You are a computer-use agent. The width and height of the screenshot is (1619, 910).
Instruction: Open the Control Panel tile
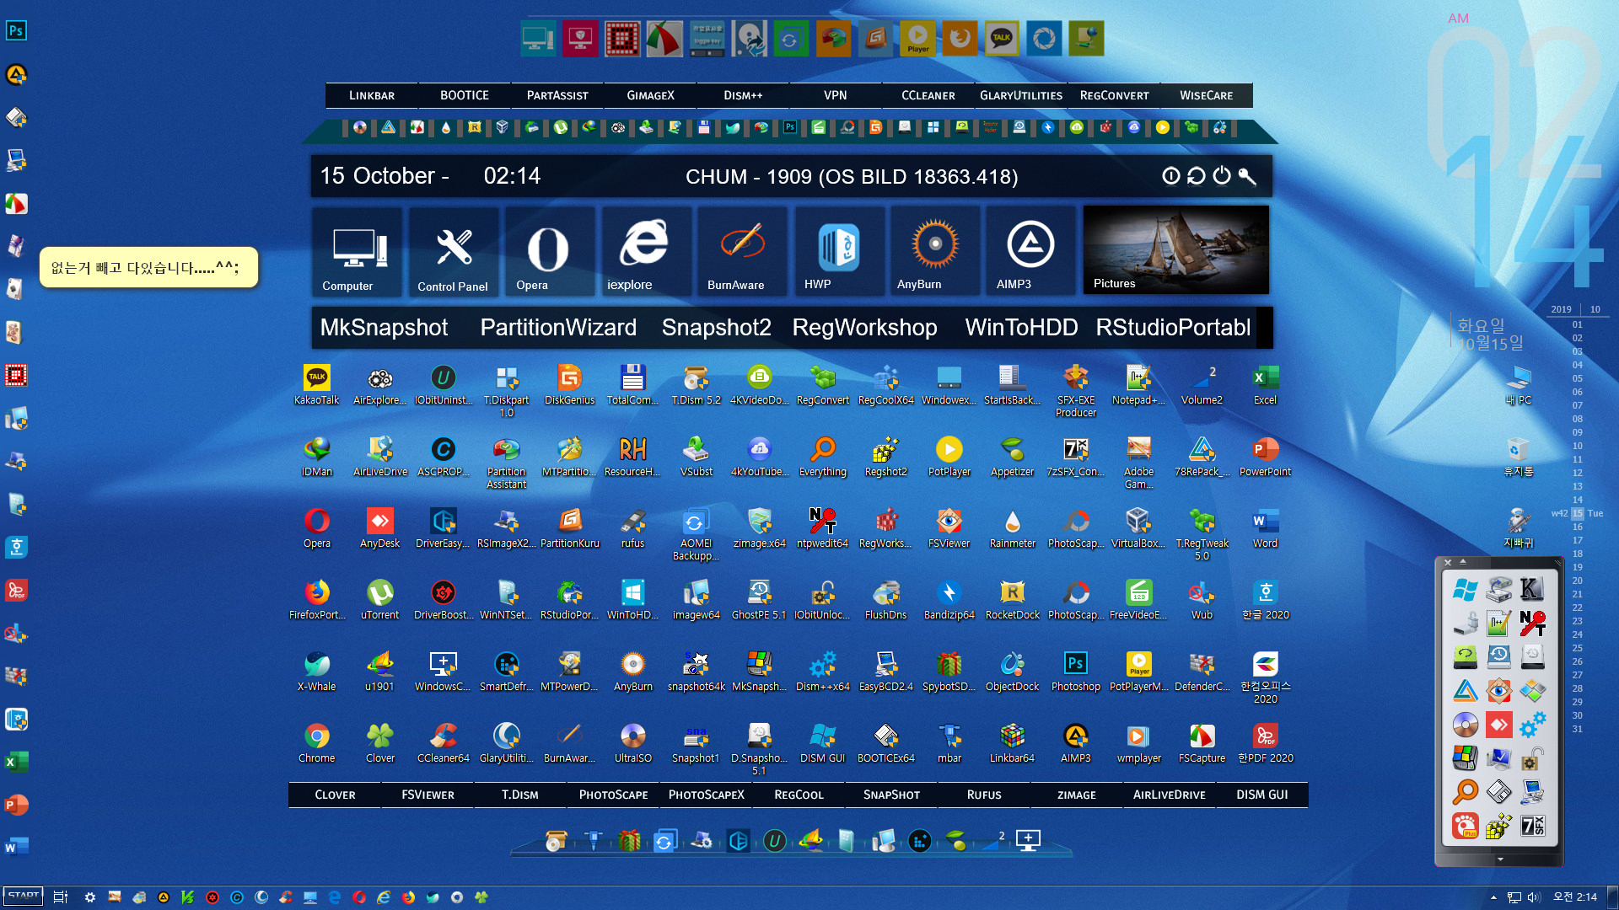pos(453,252)
